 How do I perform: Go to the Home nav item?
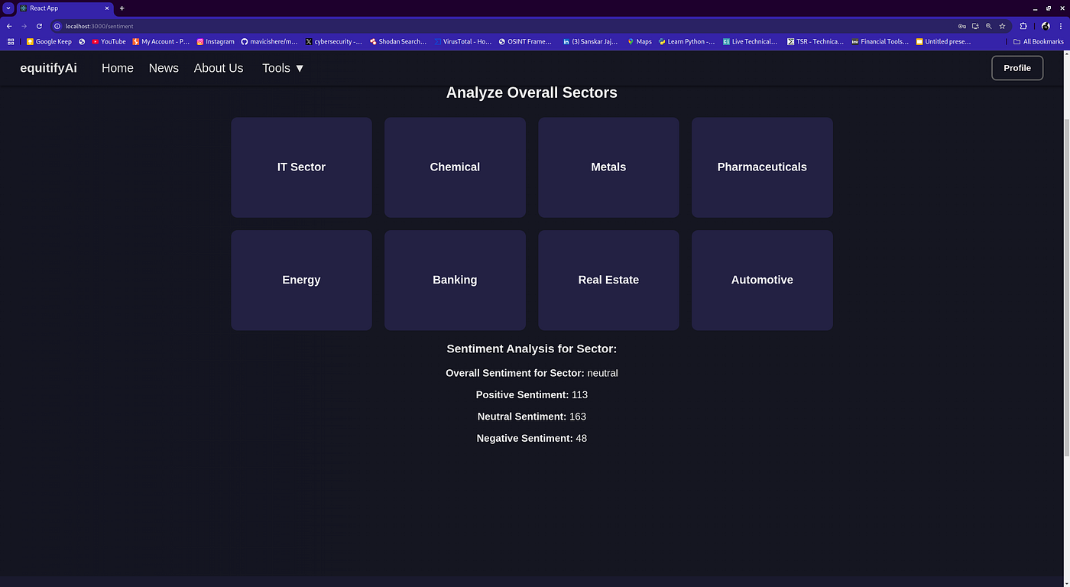click(x=118, y=68)
